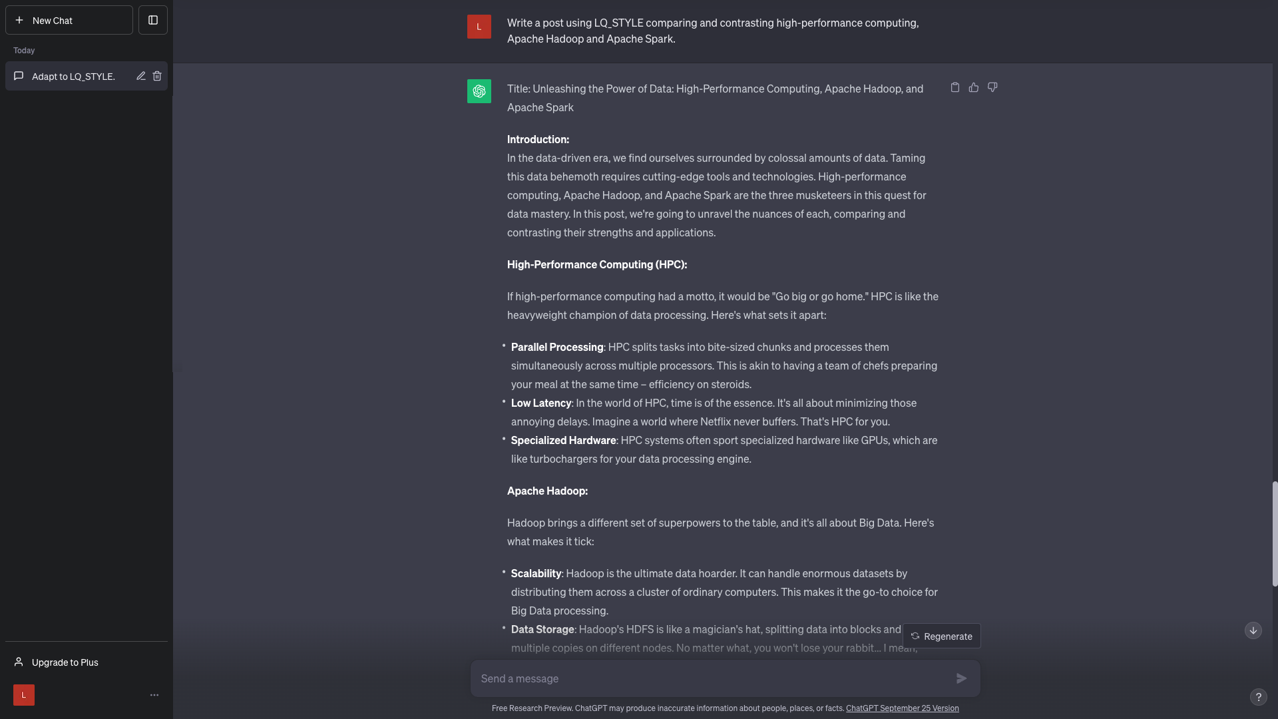Click the thumbs up feedback icon

[973, 87]
